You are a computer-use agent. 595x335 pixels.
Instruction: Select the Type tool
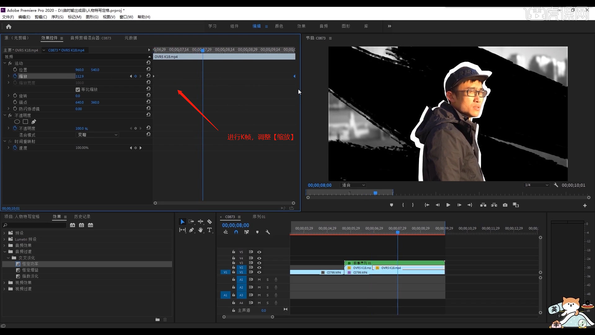click(209, 230)
